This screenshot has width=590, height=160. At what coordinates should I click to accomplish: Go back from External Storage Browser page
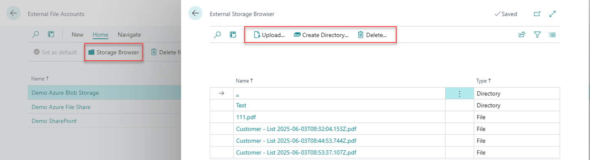(x=195, y=14)
